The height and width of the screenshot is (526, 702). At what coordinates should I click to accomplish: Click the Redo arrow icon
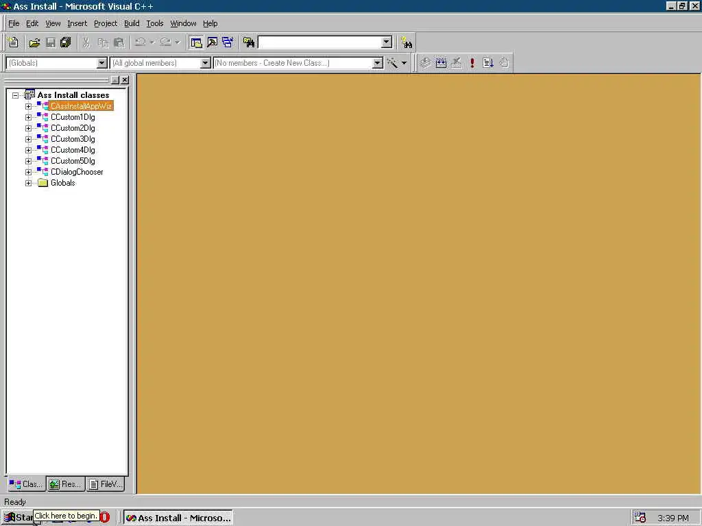166,42
